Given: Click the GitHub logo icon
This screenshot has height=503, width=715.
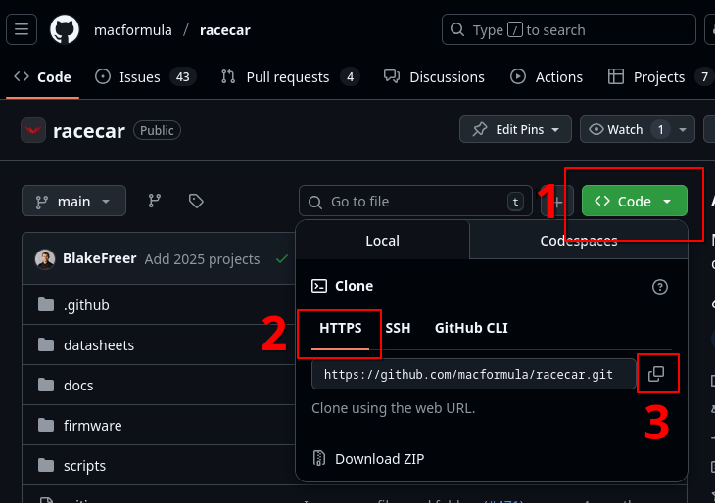Looking at the screenshot, I should click(65, 29).
